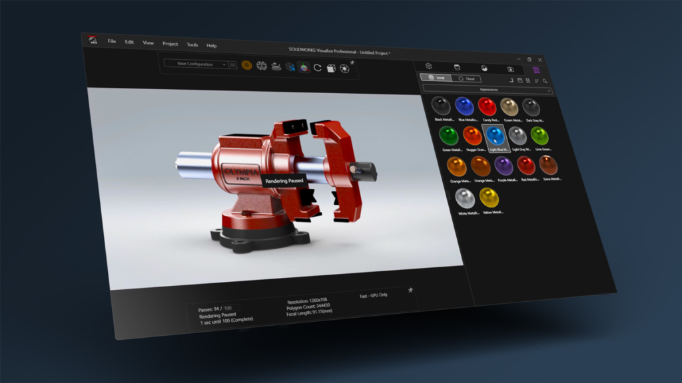
Task: Open the Tools menu
Action: pyautogui.click(x=192, y=45)
